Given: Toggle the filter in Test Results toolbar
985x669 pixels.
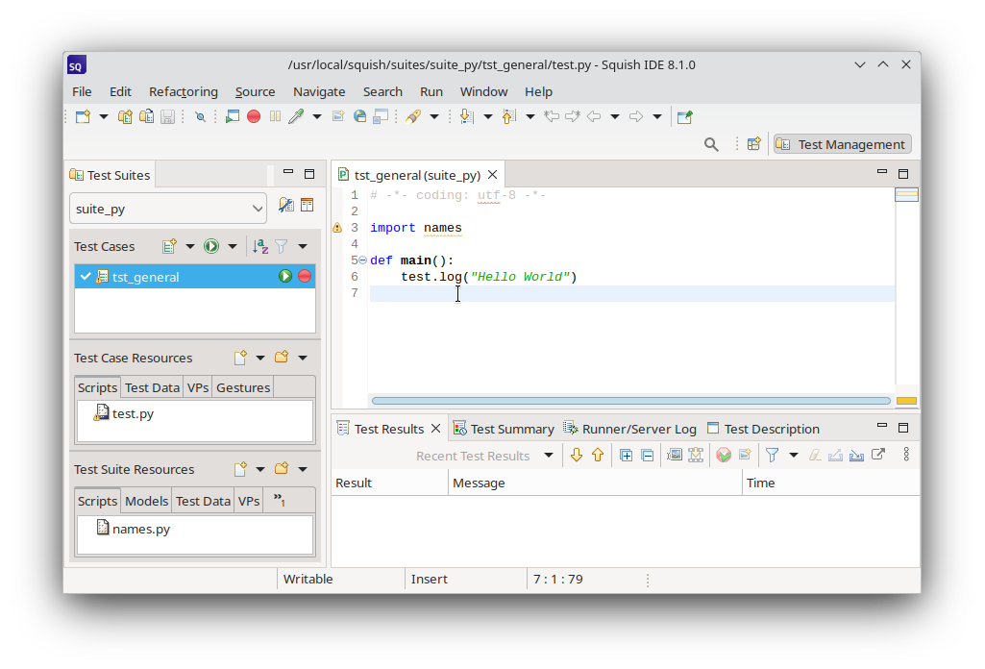Looking at the screenshot, I should pos(773,455).
